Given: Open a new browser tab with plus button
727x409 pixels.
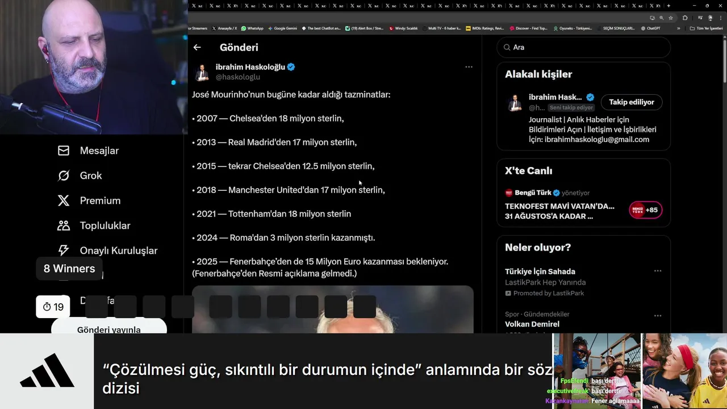Looking at the screenshot, I should point(668,6).
